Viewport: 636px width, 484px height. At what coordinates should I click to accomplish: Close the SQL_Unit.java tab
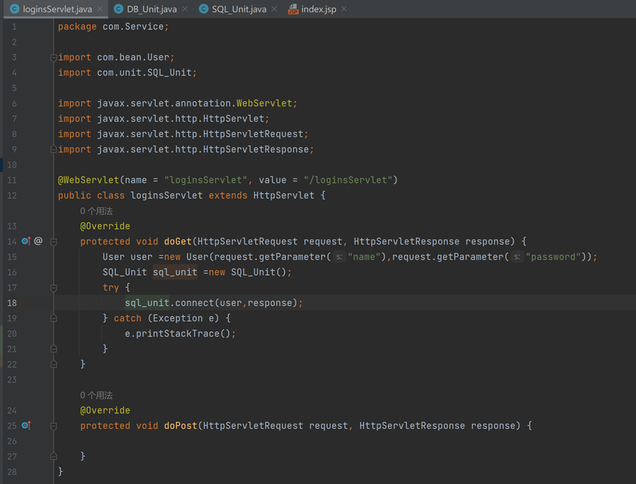click(274, 9)
